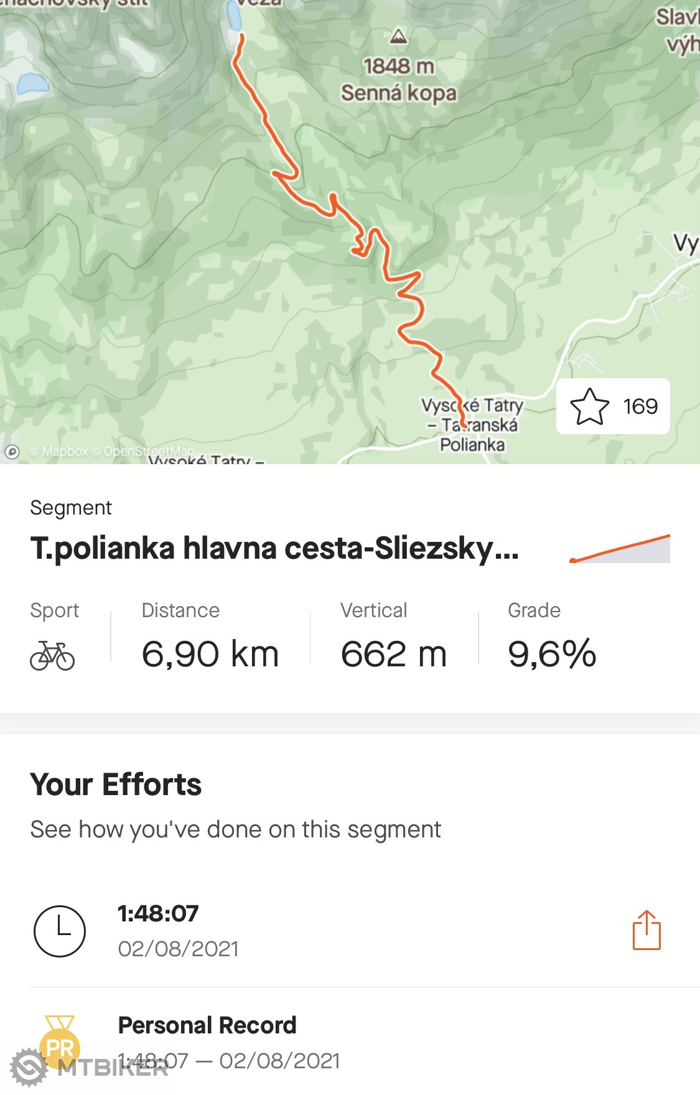Select the Personal Record entry
Screen dimensions: 700x1095
(207, 1025)
